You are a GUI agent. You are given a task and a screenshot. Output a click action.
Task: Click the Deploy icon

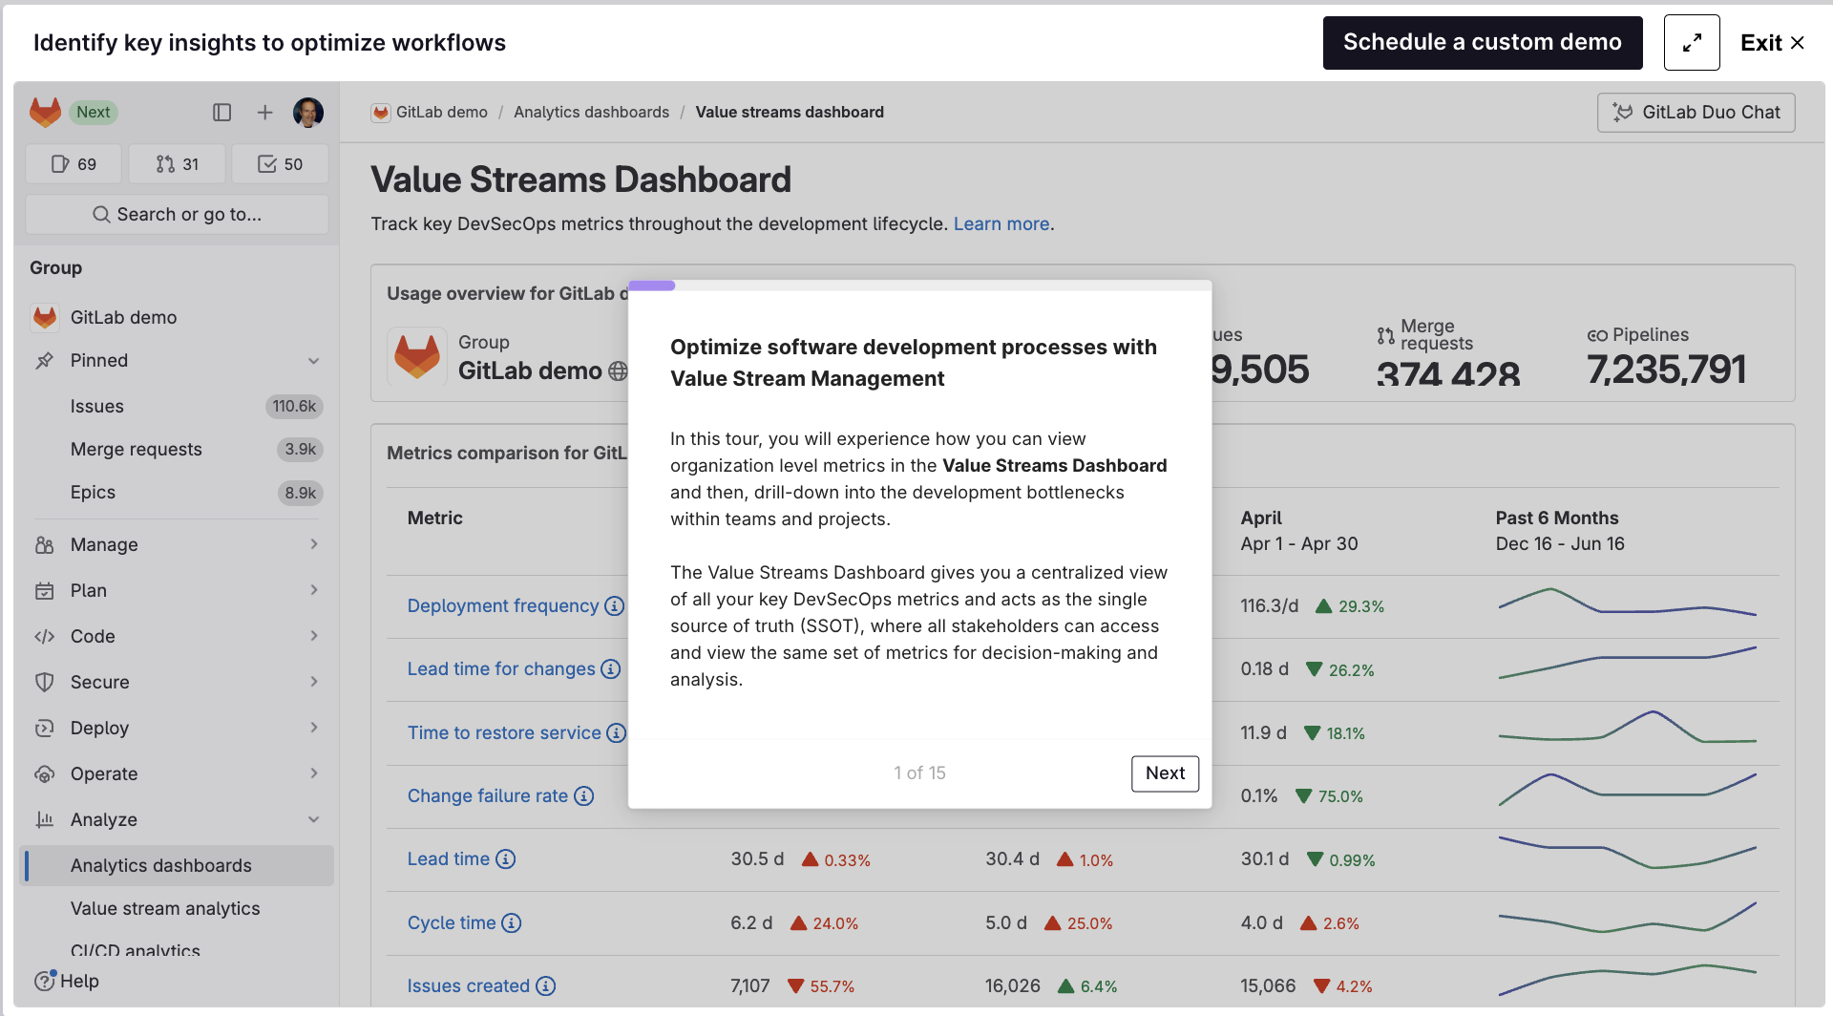click(44, 728)
